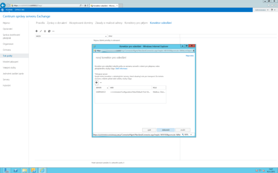Click the pencil edit icon in the main toolbar
Viewport: 278px width, 173px height.
tap(41, 31)
